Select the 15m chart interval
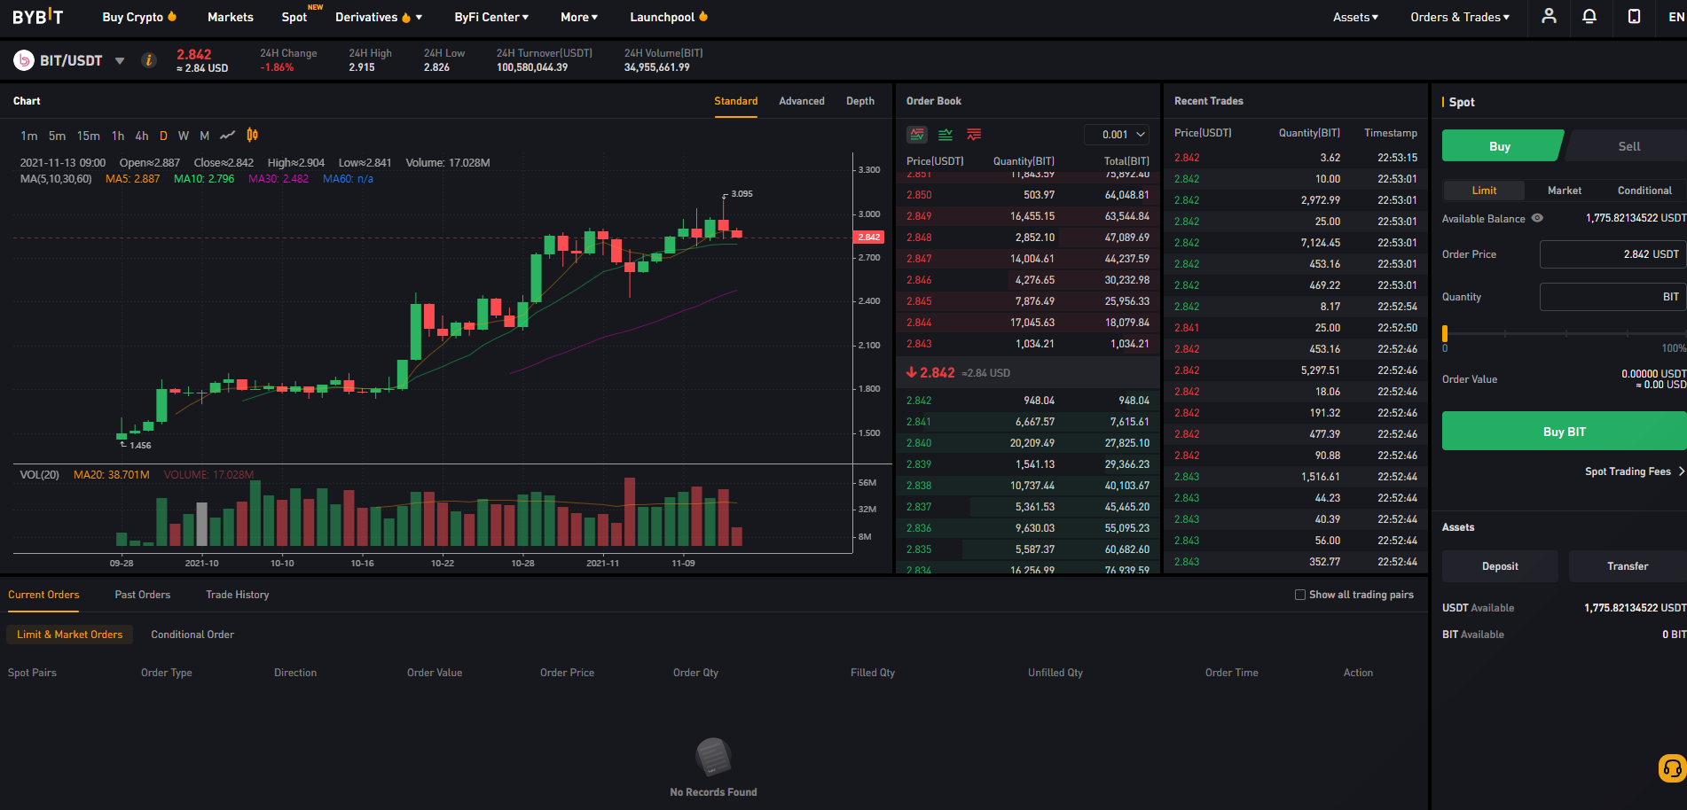This screenshot has width=1687, height=810. pyautogui.click(x=89, y=136)
